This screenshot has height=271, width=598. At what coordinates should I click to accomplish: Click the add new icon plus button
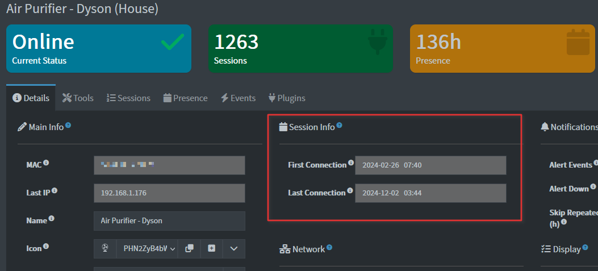(211, 248)
